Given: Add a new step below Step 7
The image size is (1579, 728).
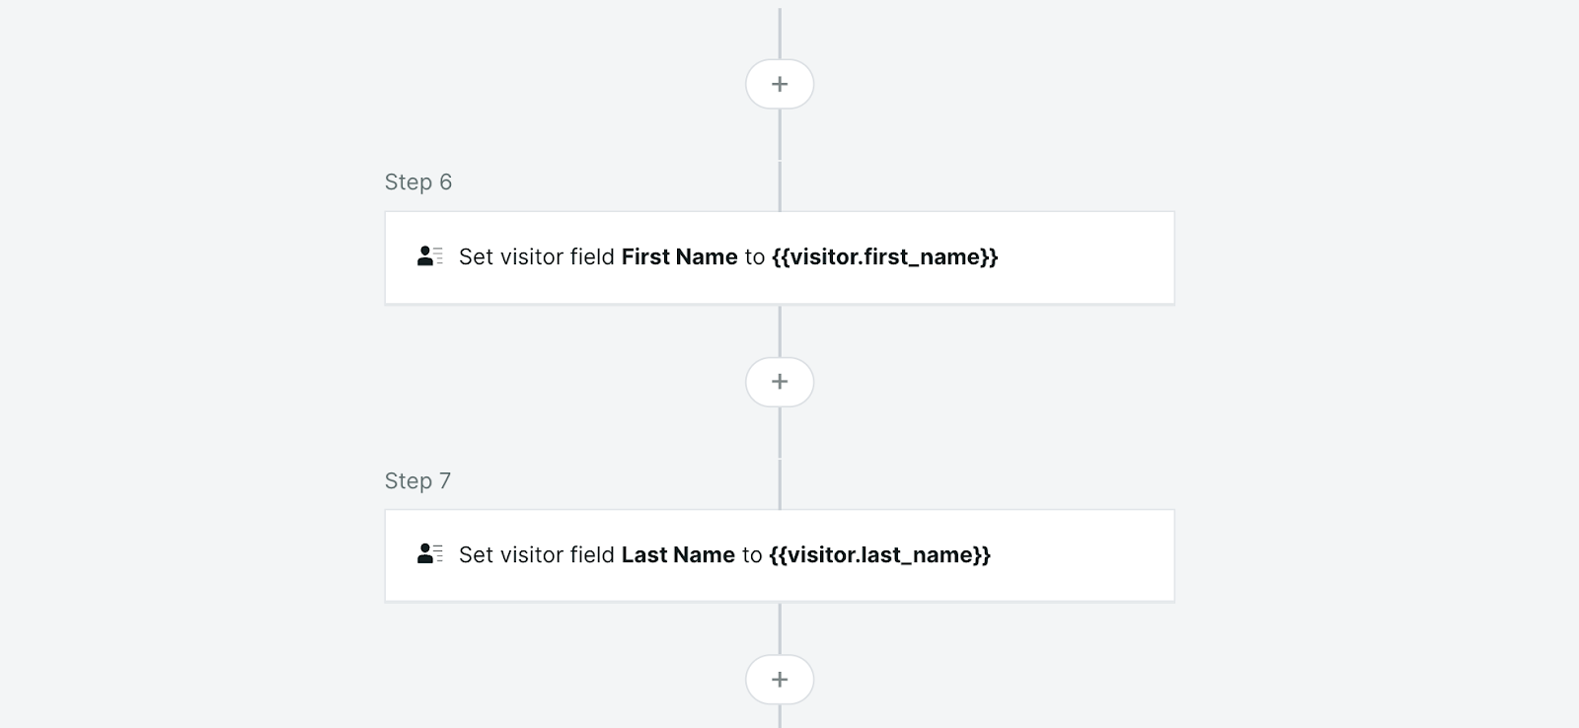Looking at the screenshot, I should (x=779, y=680).
